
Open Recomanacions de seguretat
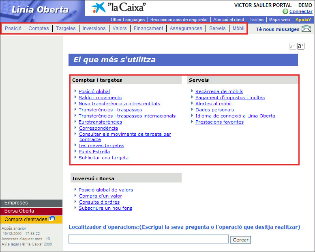179,20
